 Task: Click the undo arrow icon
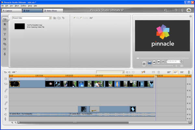tap(165, 10)
